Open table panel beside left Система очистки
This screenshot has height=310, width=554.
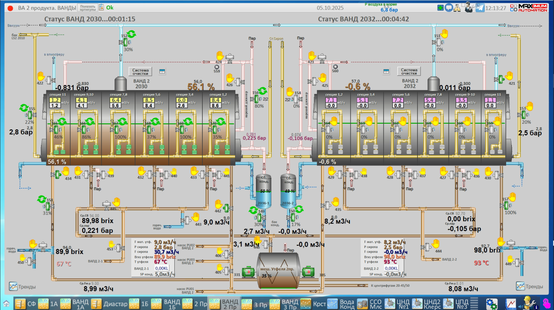pos(162,71)
